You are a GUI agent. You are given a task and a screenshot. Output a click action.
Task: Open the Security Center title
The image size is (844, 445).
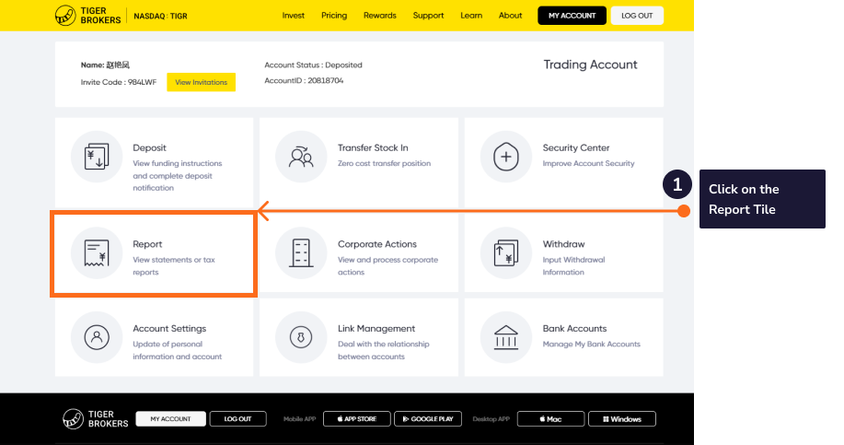point(576,147)
